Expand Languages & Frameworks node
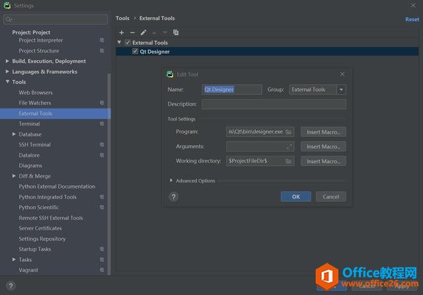 7,71
